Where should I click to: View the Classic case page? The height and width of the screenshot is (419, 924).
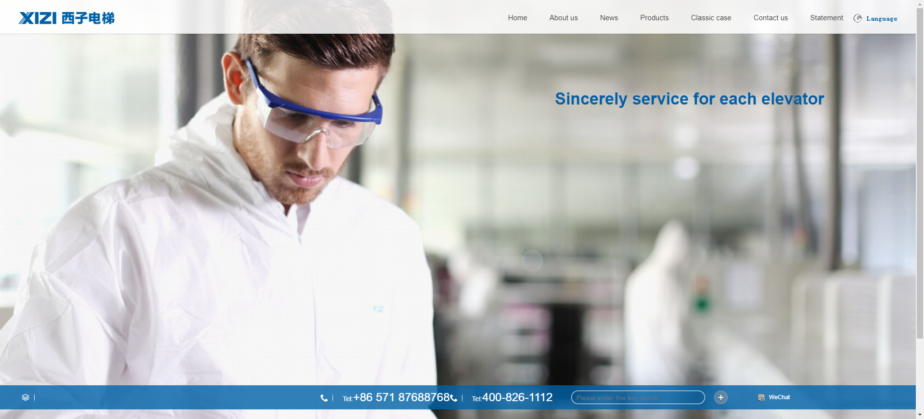[711, 18]
